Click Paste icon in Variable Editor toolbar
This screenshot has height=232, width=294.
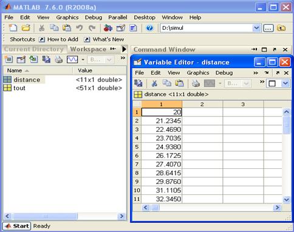pos(179,83)
